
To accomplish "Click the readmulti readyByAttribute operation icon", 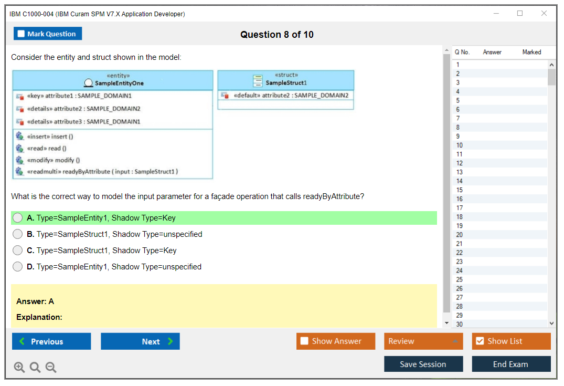I will coord(20,172).
